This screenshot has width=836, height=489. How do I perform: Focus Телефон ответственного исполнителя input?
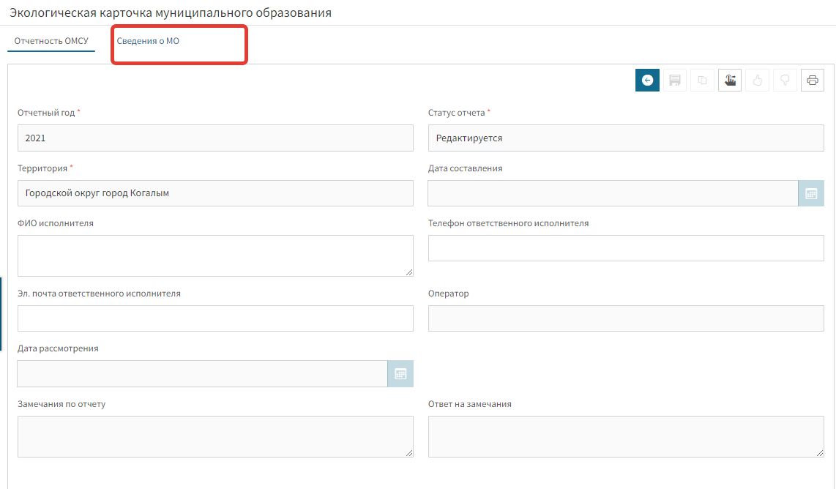[626, 249]
